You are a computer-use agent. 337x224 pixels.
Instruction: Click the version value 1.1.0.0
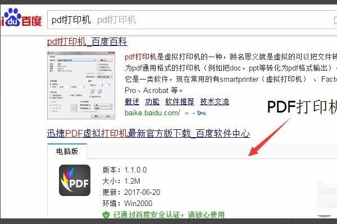tap(135, 170)
